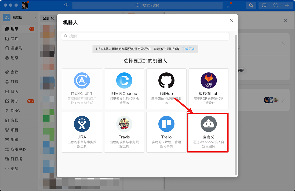Start a call via the phone icon
295x191 pixels.
tap(276, 5)
